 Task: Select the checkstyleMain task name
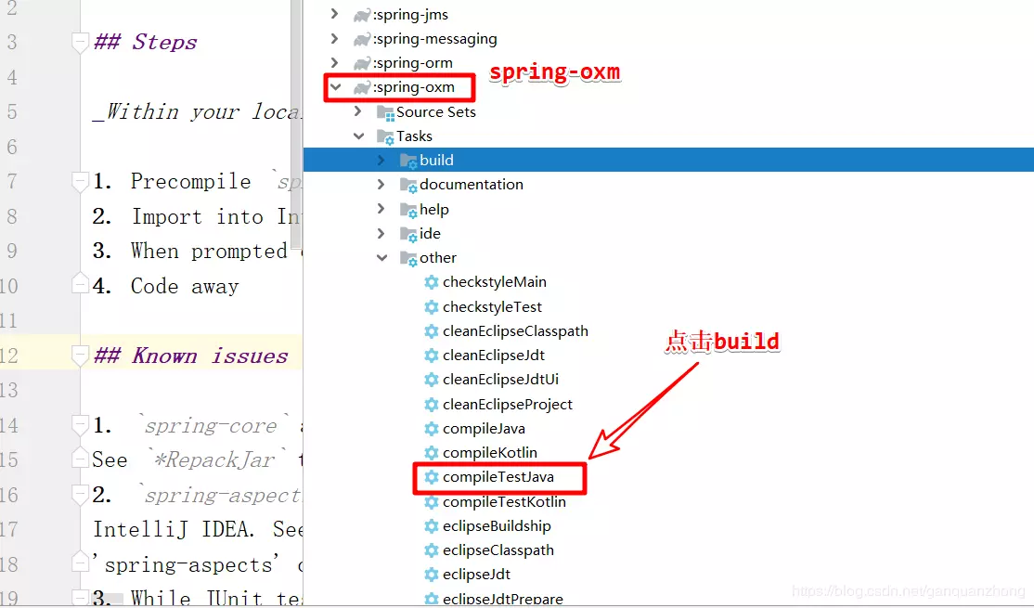coord(495,282)
